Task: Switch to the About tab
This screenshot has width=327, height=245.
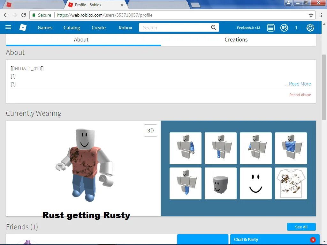Action: (x=83, y=40)
